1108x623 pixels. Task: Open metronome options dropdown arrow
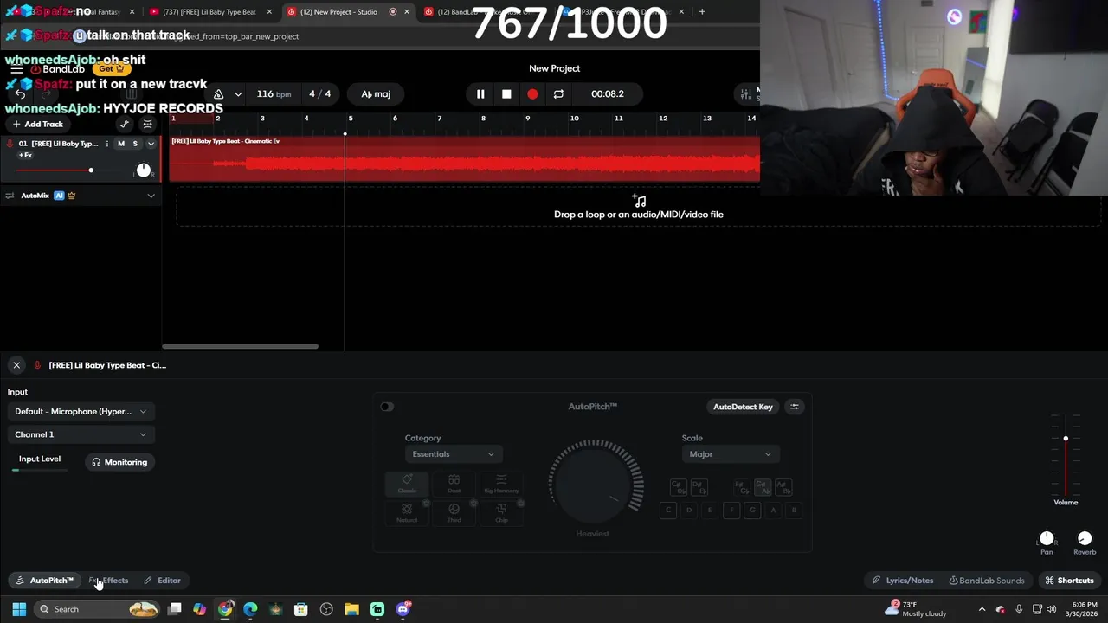coord(238,93)
